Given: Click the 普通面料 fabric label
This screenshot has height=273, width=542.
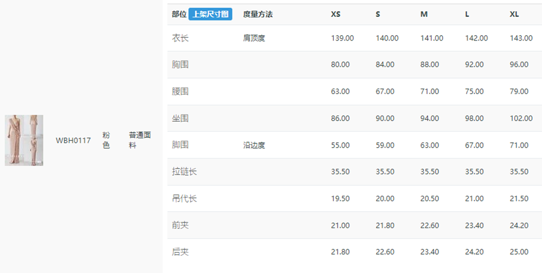Looking at the screenshot, I should (140, 141).
